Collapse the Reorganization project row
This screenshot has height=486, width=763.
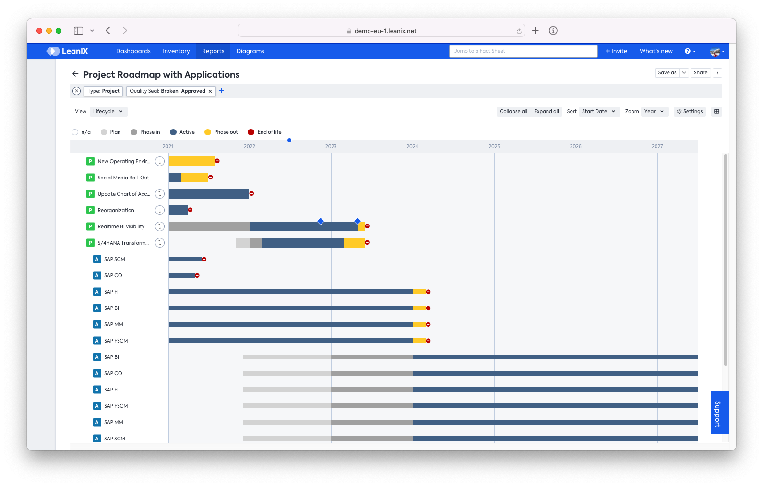click(160, 210)
